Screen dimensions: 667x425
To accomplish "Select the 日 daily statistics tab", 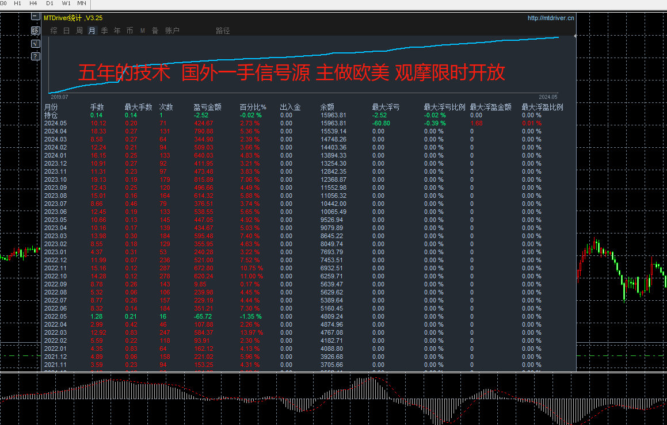I will pos(66,30).
